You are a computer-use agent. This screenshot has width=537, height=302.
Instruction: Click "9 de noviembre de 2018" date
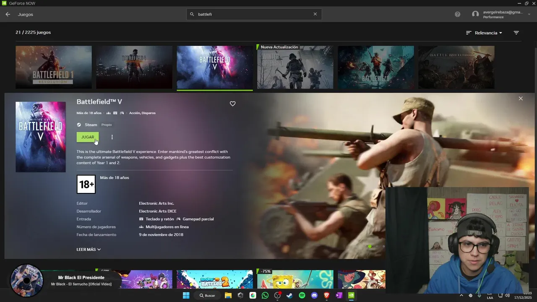pyautogui.click(x=161, y=235)
